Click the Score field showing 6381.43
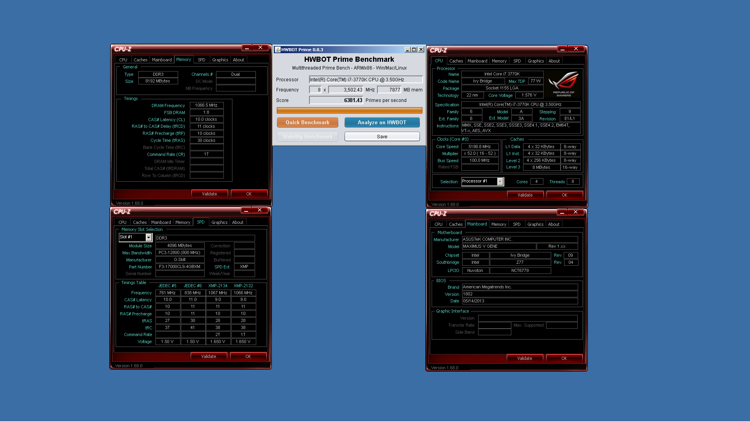Screen dimensions: 750x422 coord(336,100)
